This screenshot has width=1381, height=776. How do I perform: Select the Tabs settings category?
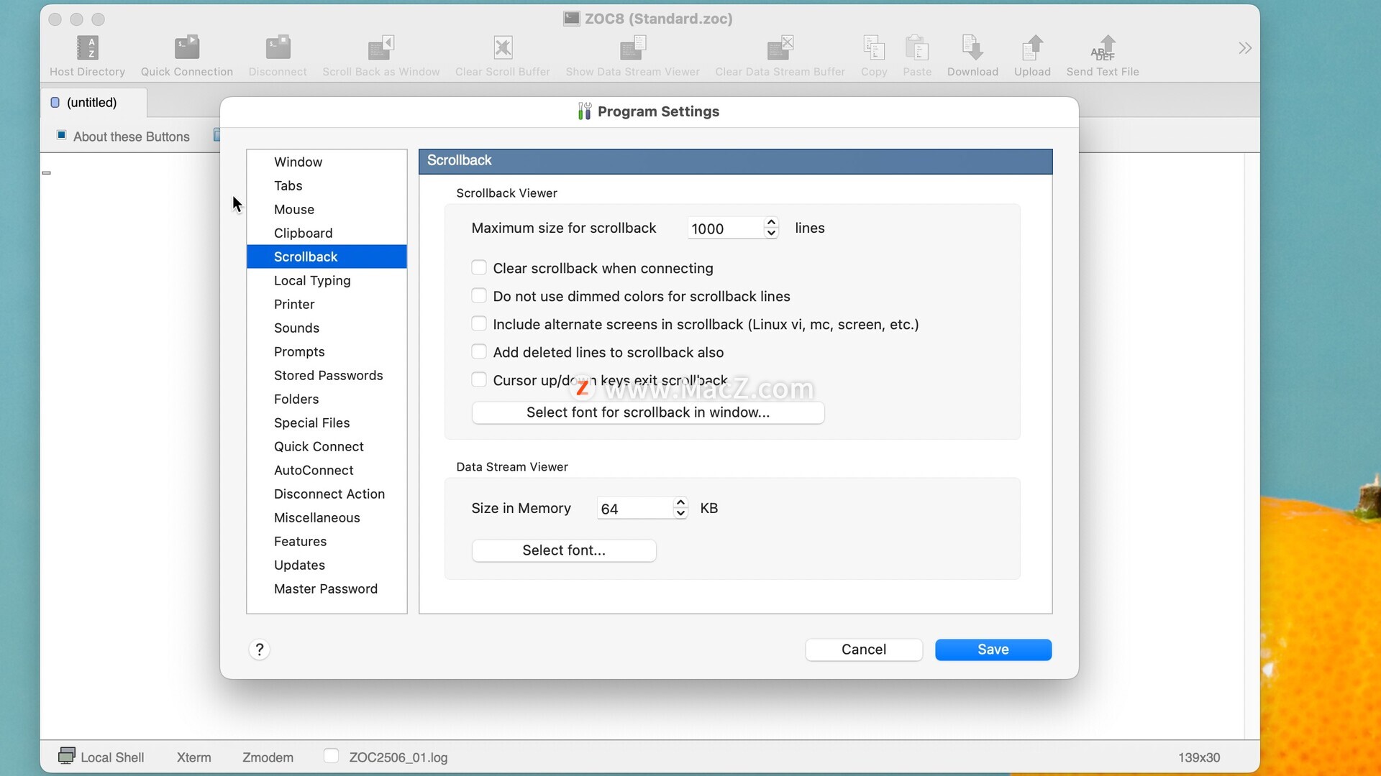point(327,185)
